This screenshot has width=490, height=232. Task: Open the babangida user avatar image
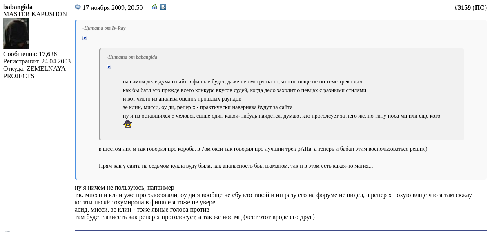click(x=16, y=33)
